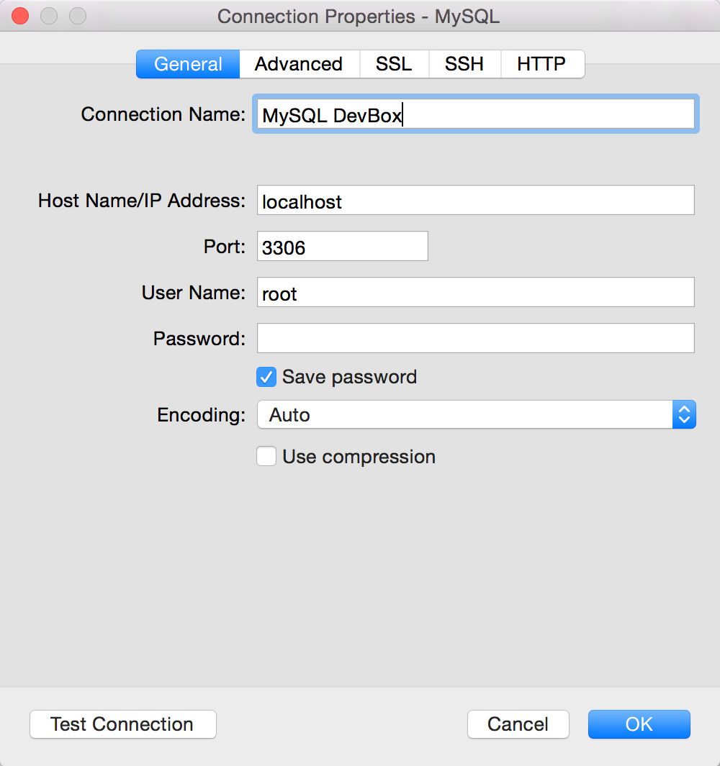Focus the Port number field

(342, 247)
